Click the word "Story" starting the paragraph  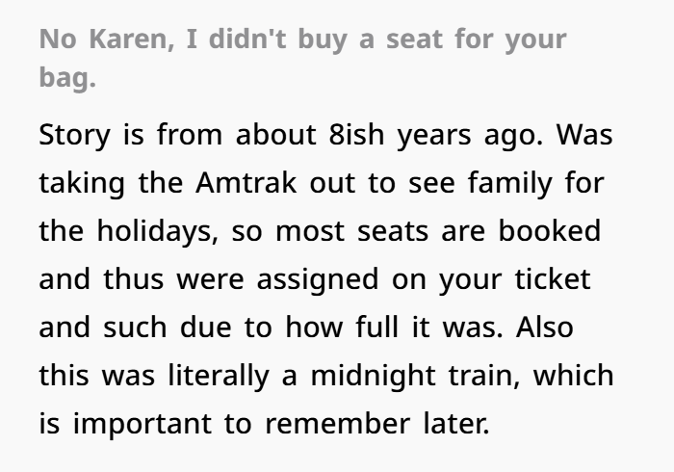pyautogui.click(x=74, y=136)
